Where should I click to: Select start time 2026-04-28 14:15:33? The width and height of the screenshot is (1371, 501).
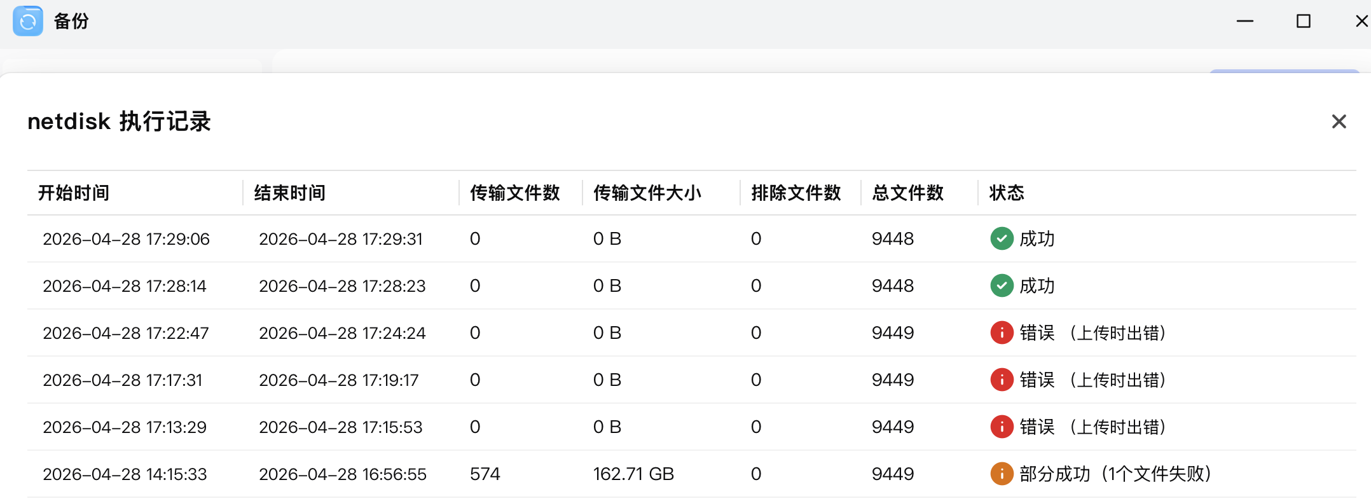pos(125,474)
